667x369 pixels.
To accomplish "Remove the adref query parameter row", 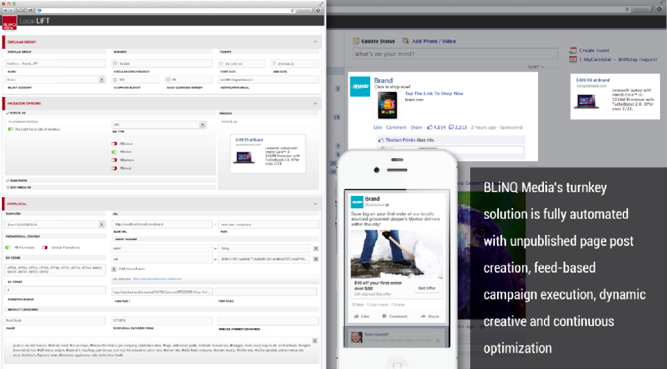I will coord(316,248).
